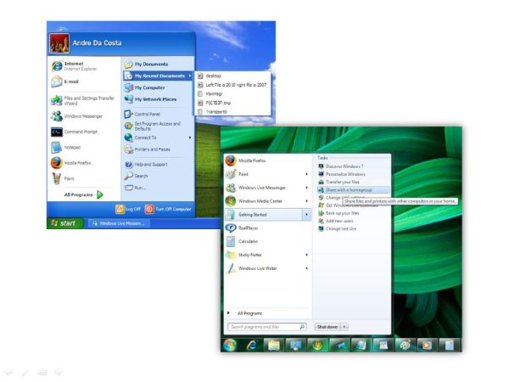Expand Paint jump list arrow in Windows 7
Viewport: 509px width, 382px height.
[x=306, y=174]
